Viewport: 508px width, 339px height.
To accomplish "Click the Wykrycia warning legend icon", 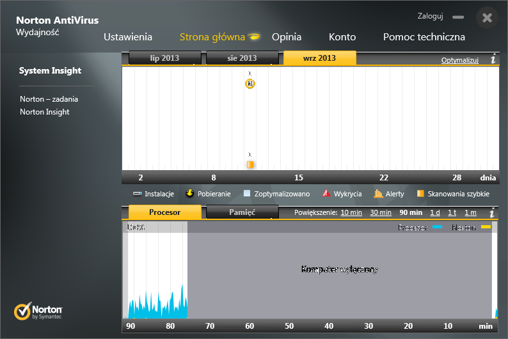I will coord(326,193).
